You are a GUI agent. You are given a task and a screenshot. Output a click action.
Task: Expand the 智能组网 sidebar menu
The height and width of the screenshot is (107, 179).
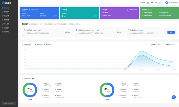click(x=9, y=12)
